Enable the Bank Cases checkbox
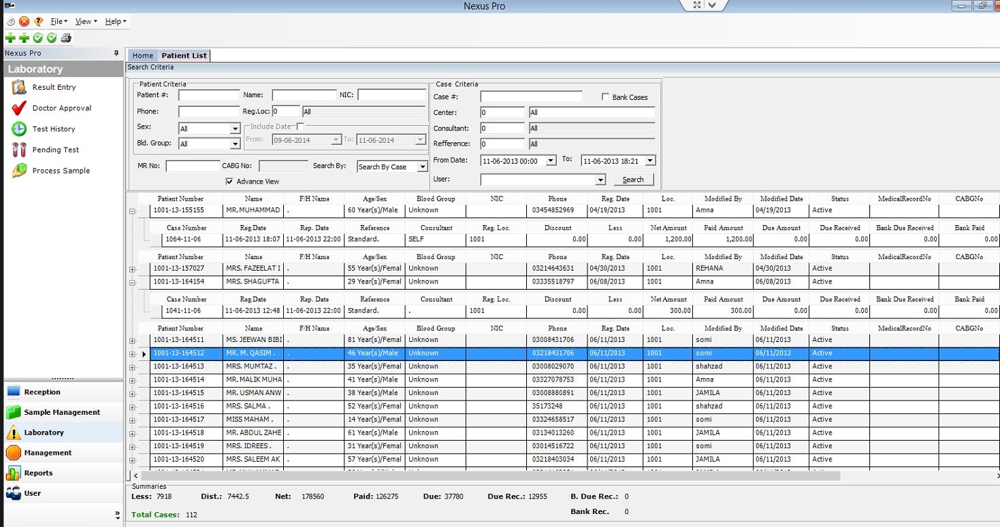 coord(604,97)
